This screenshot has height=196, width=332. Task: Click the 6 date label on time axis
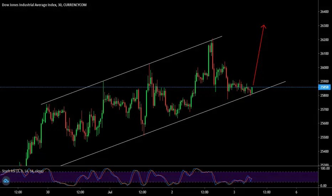click(296, 192)
